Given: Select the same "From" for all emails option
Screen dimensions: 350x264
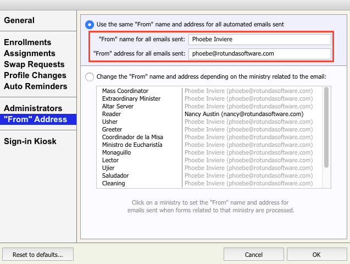Looking at the screenshot, I should (x=90, y=25).
